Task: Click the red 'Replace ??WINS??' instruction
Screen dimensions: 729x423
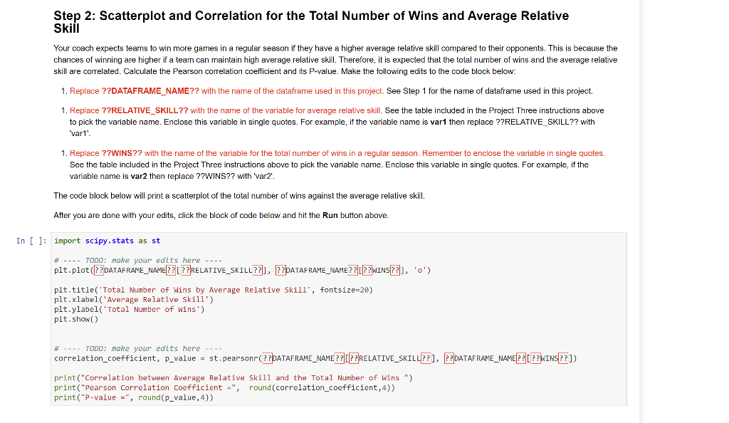Action: coord(337,153)
